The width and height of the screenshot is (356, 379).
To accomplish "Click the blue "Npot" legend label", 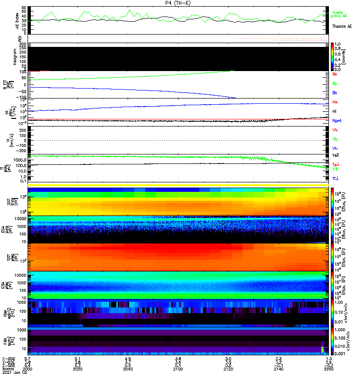I will 337,121.
